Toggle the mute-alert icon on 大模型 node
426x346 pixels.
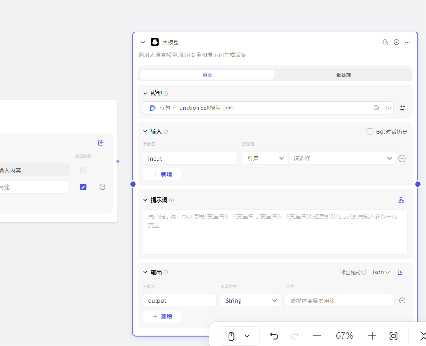[385, 42]
